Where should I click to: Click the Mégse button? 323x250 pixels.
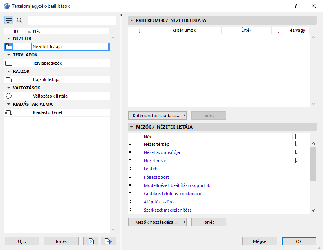[x=260, y=241]
